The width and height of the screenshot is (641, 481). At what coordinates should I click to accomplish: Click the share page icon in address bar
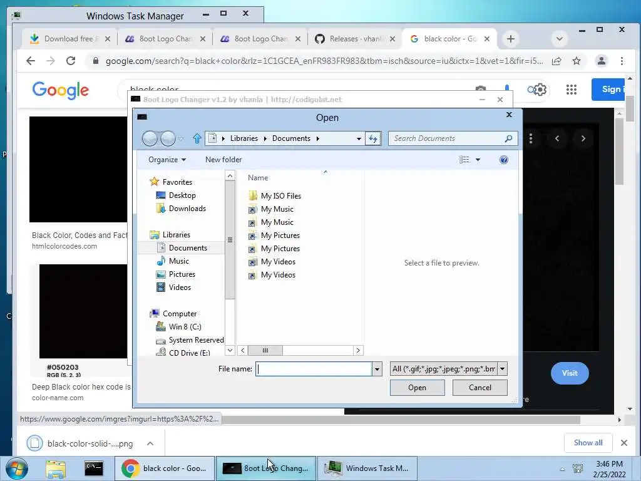click(556, 61)
